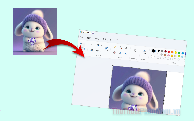
Task: Pick the brown swatch
Action: coord(165,55)
